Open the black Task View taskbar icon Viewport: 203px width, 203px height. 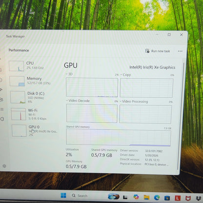(x=125, y=197)
